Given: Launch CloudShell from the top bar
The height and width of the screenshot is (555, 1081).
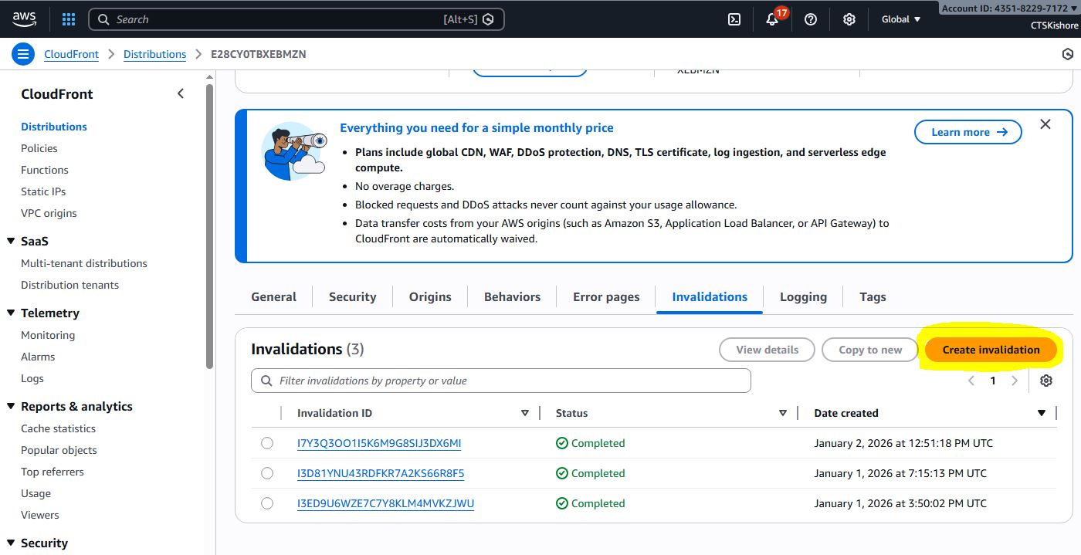Looking at the screenshot, I should 734,19.
